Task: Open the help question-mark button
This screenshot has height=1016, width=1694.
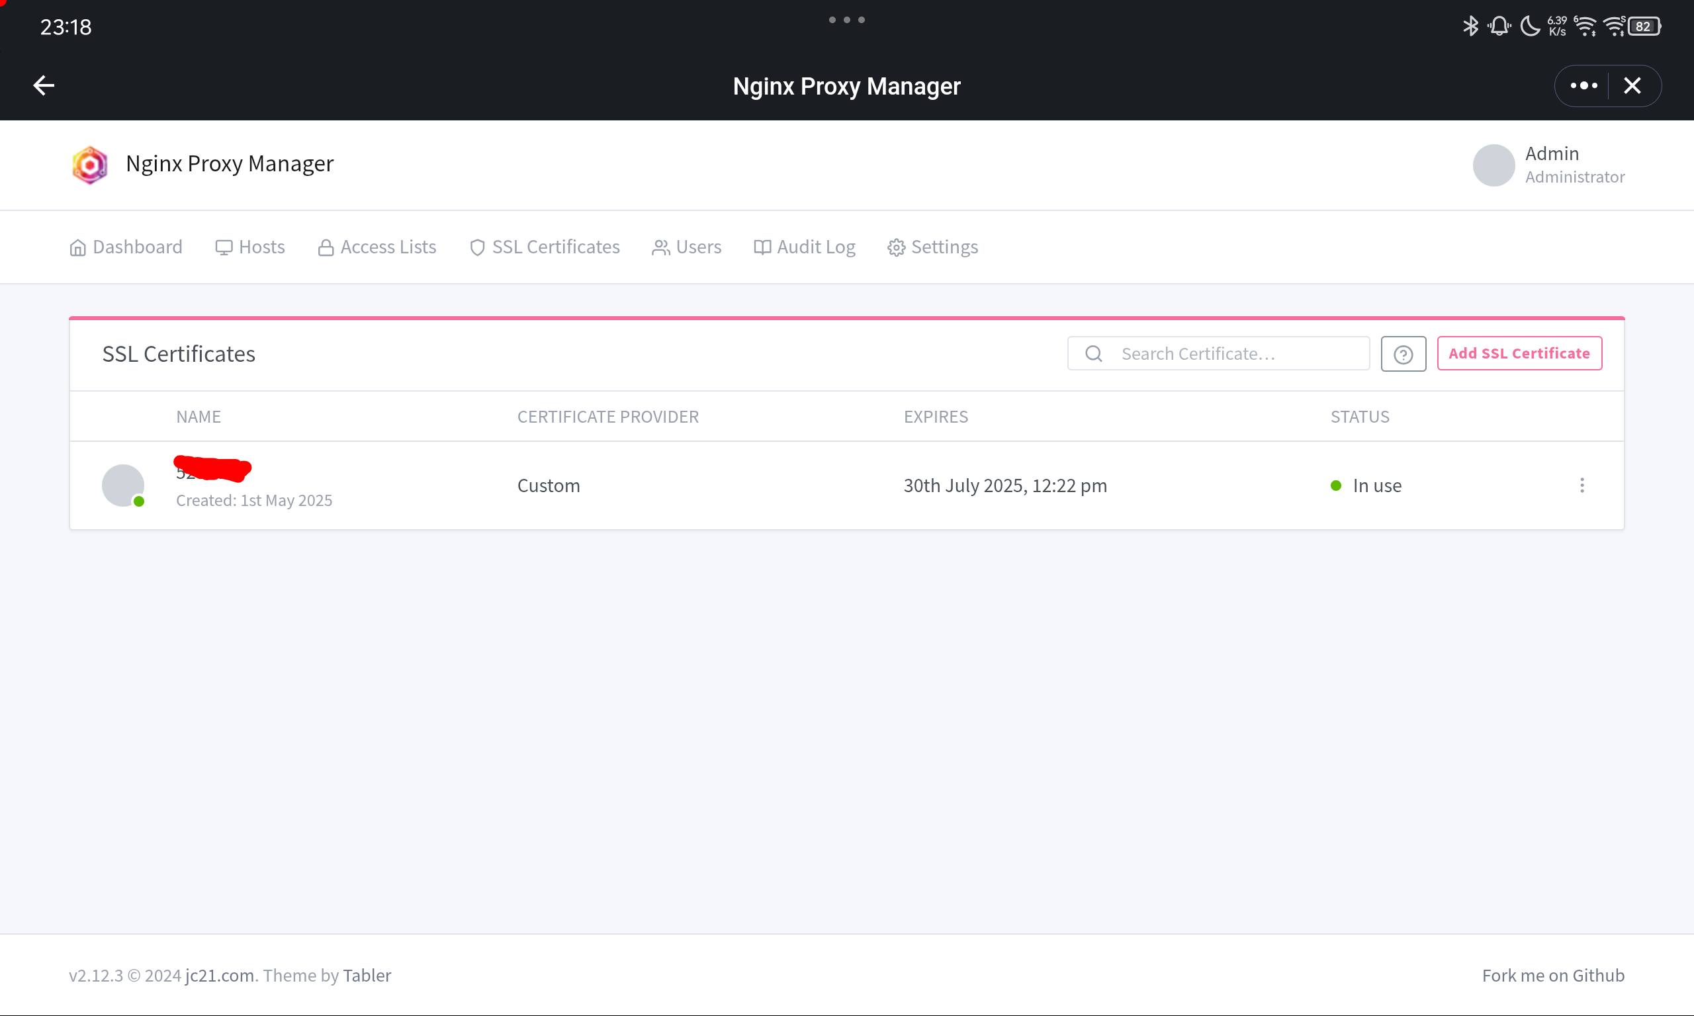Action: 1403,354
